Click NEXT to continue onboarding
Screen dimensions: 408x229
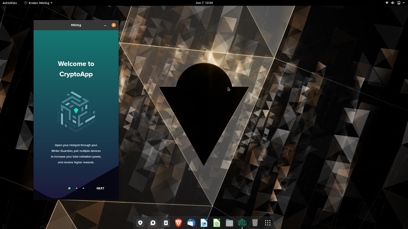point(100,188)
